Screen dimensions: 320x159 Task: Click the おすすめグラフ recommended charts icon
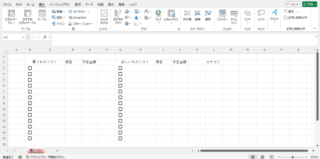tap(118, 13)
